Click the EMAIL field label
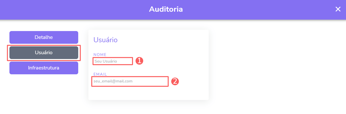 tap(100, 74)
